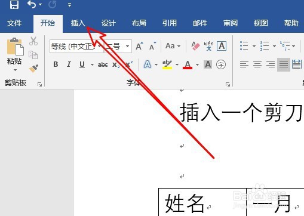The width and height of the screenshot is (304, 216).
Task: Expand the 粘贴 paste options arrow
Action: 15,70
